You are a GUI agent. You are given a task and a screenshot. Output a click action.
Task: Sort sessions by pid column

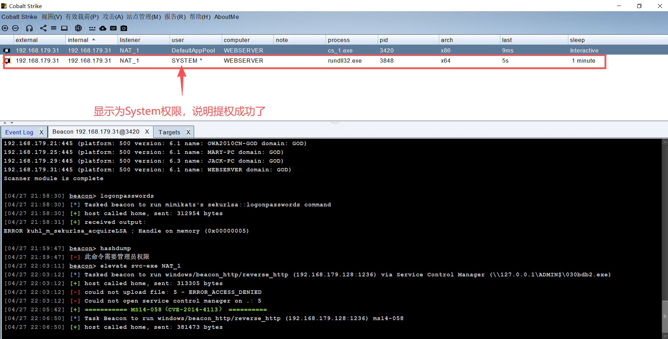[408, 40]
